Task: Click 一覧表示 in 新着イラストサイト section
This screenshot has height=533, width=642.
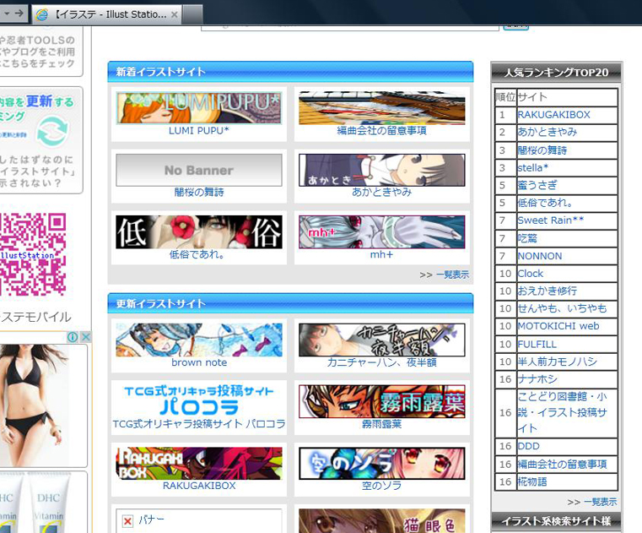Action: pyautogui.click(x=452, y=275)
